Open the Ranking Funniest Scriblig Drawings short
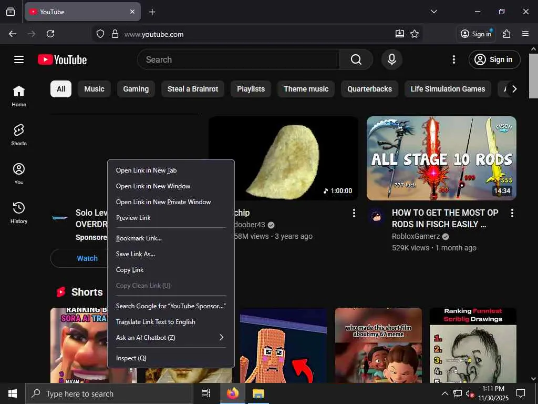 point(473,345)
